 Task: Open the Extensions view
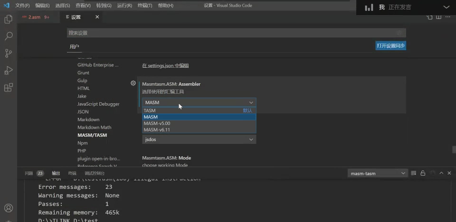[8, 88]
